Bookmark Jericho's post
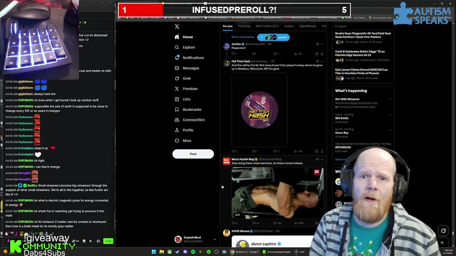 point(317,54)
